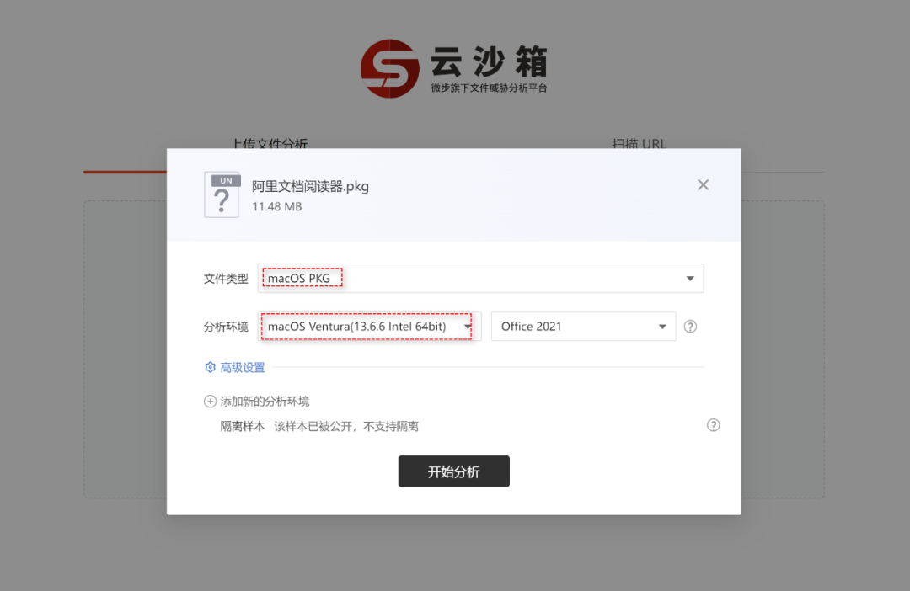Image resolution: width=910 pixels, height=591 pixels.
Task: Open the Office 2021 version dropdown
Action: [583, 327]
